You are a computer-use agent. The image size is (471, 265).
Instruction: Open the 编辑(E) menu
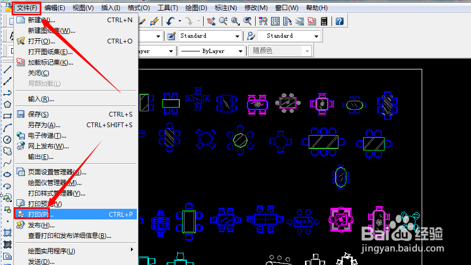[x=55, y=8]
